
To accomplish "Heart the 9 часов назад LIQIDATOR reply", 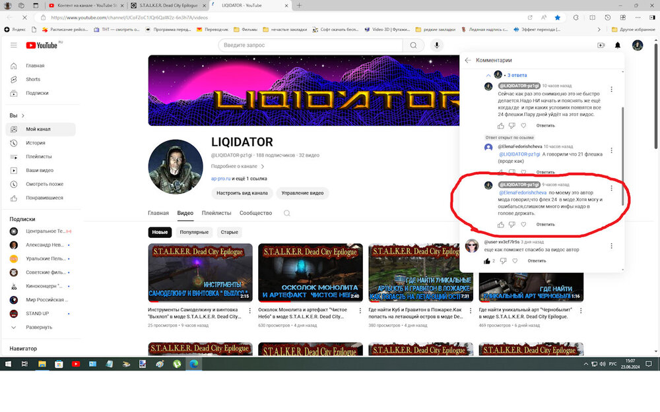I will [523, 225].
